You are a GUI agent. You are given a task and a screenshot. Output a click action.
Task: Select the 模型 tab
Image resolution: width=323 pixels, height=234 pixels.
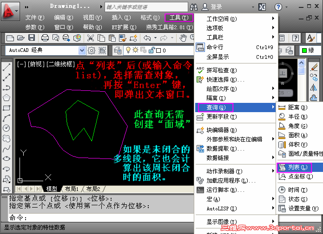click(x=52, y=189)
